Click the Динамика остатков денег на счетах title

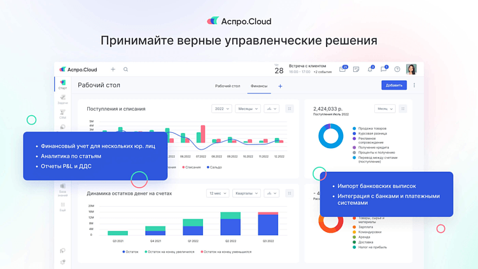tap(129, 193)
